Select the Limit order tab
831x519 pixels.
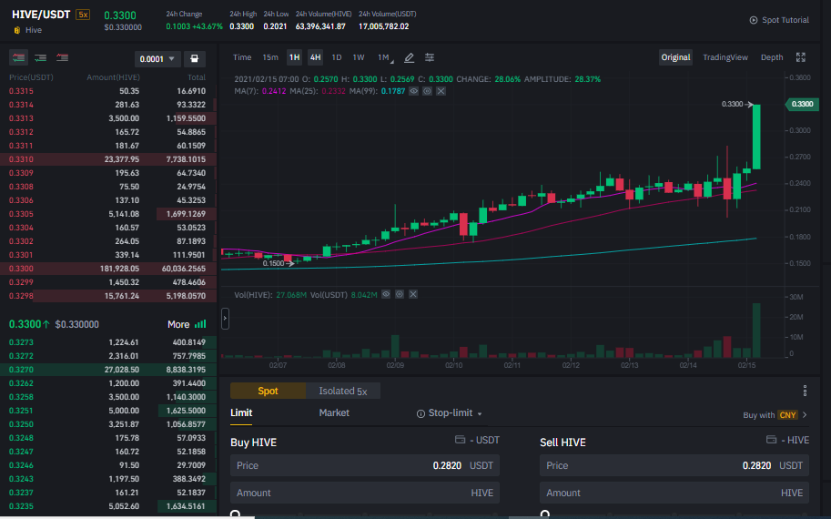[x=241, y=413]
